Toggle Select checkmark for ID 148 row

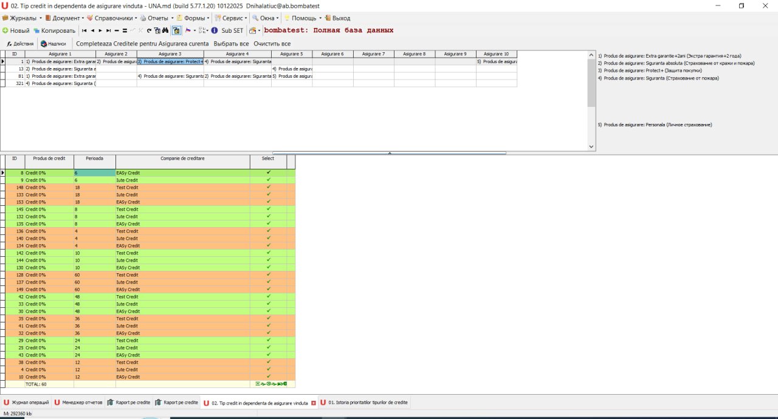[x=268, y=187]
